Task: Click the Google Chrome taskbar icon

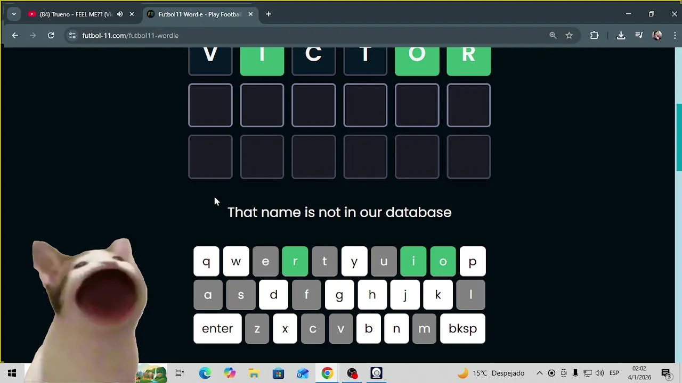Action: click(x=327, y=373)
